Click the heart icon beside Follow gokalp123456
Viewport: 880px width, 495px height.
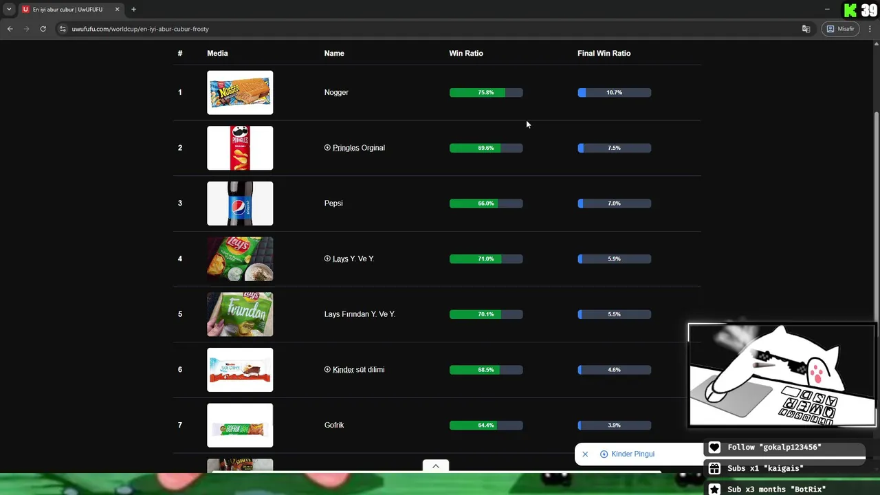pos(714,448)
